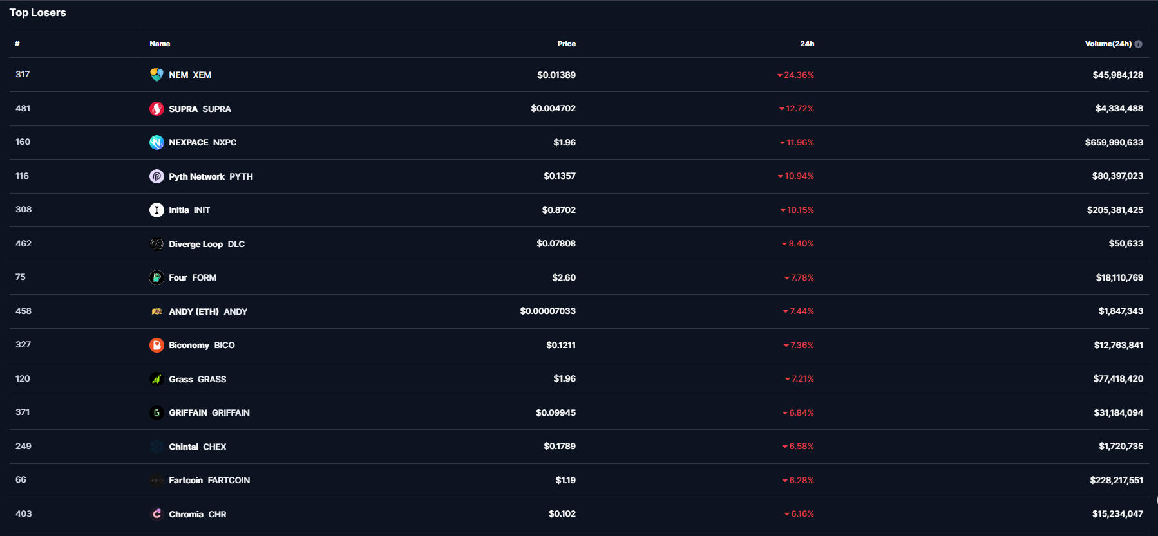Click the Grass token logo icon

click(157, 379)
